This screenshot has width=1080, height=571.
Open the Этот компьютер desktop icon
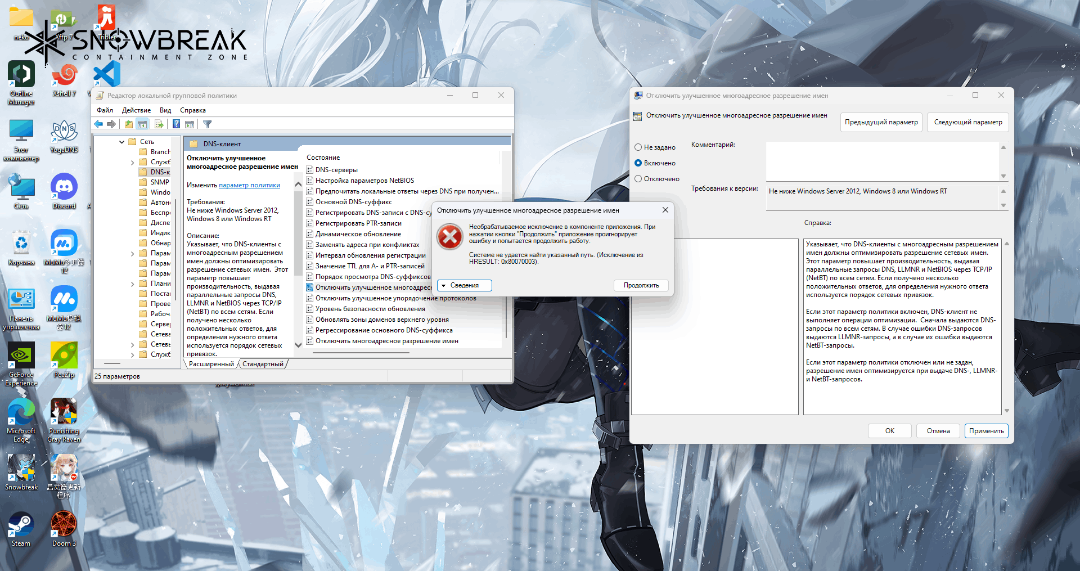coord(21,140)
